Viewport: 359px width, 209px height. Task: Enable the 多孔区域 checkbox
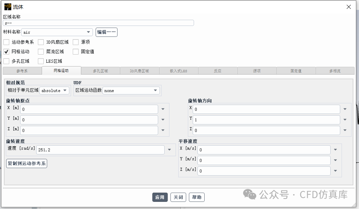[5, 61]
